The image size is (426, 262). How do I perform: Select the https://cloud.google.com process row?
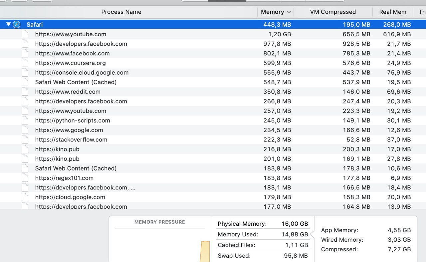pyautogui.click(x=213, y=197)
